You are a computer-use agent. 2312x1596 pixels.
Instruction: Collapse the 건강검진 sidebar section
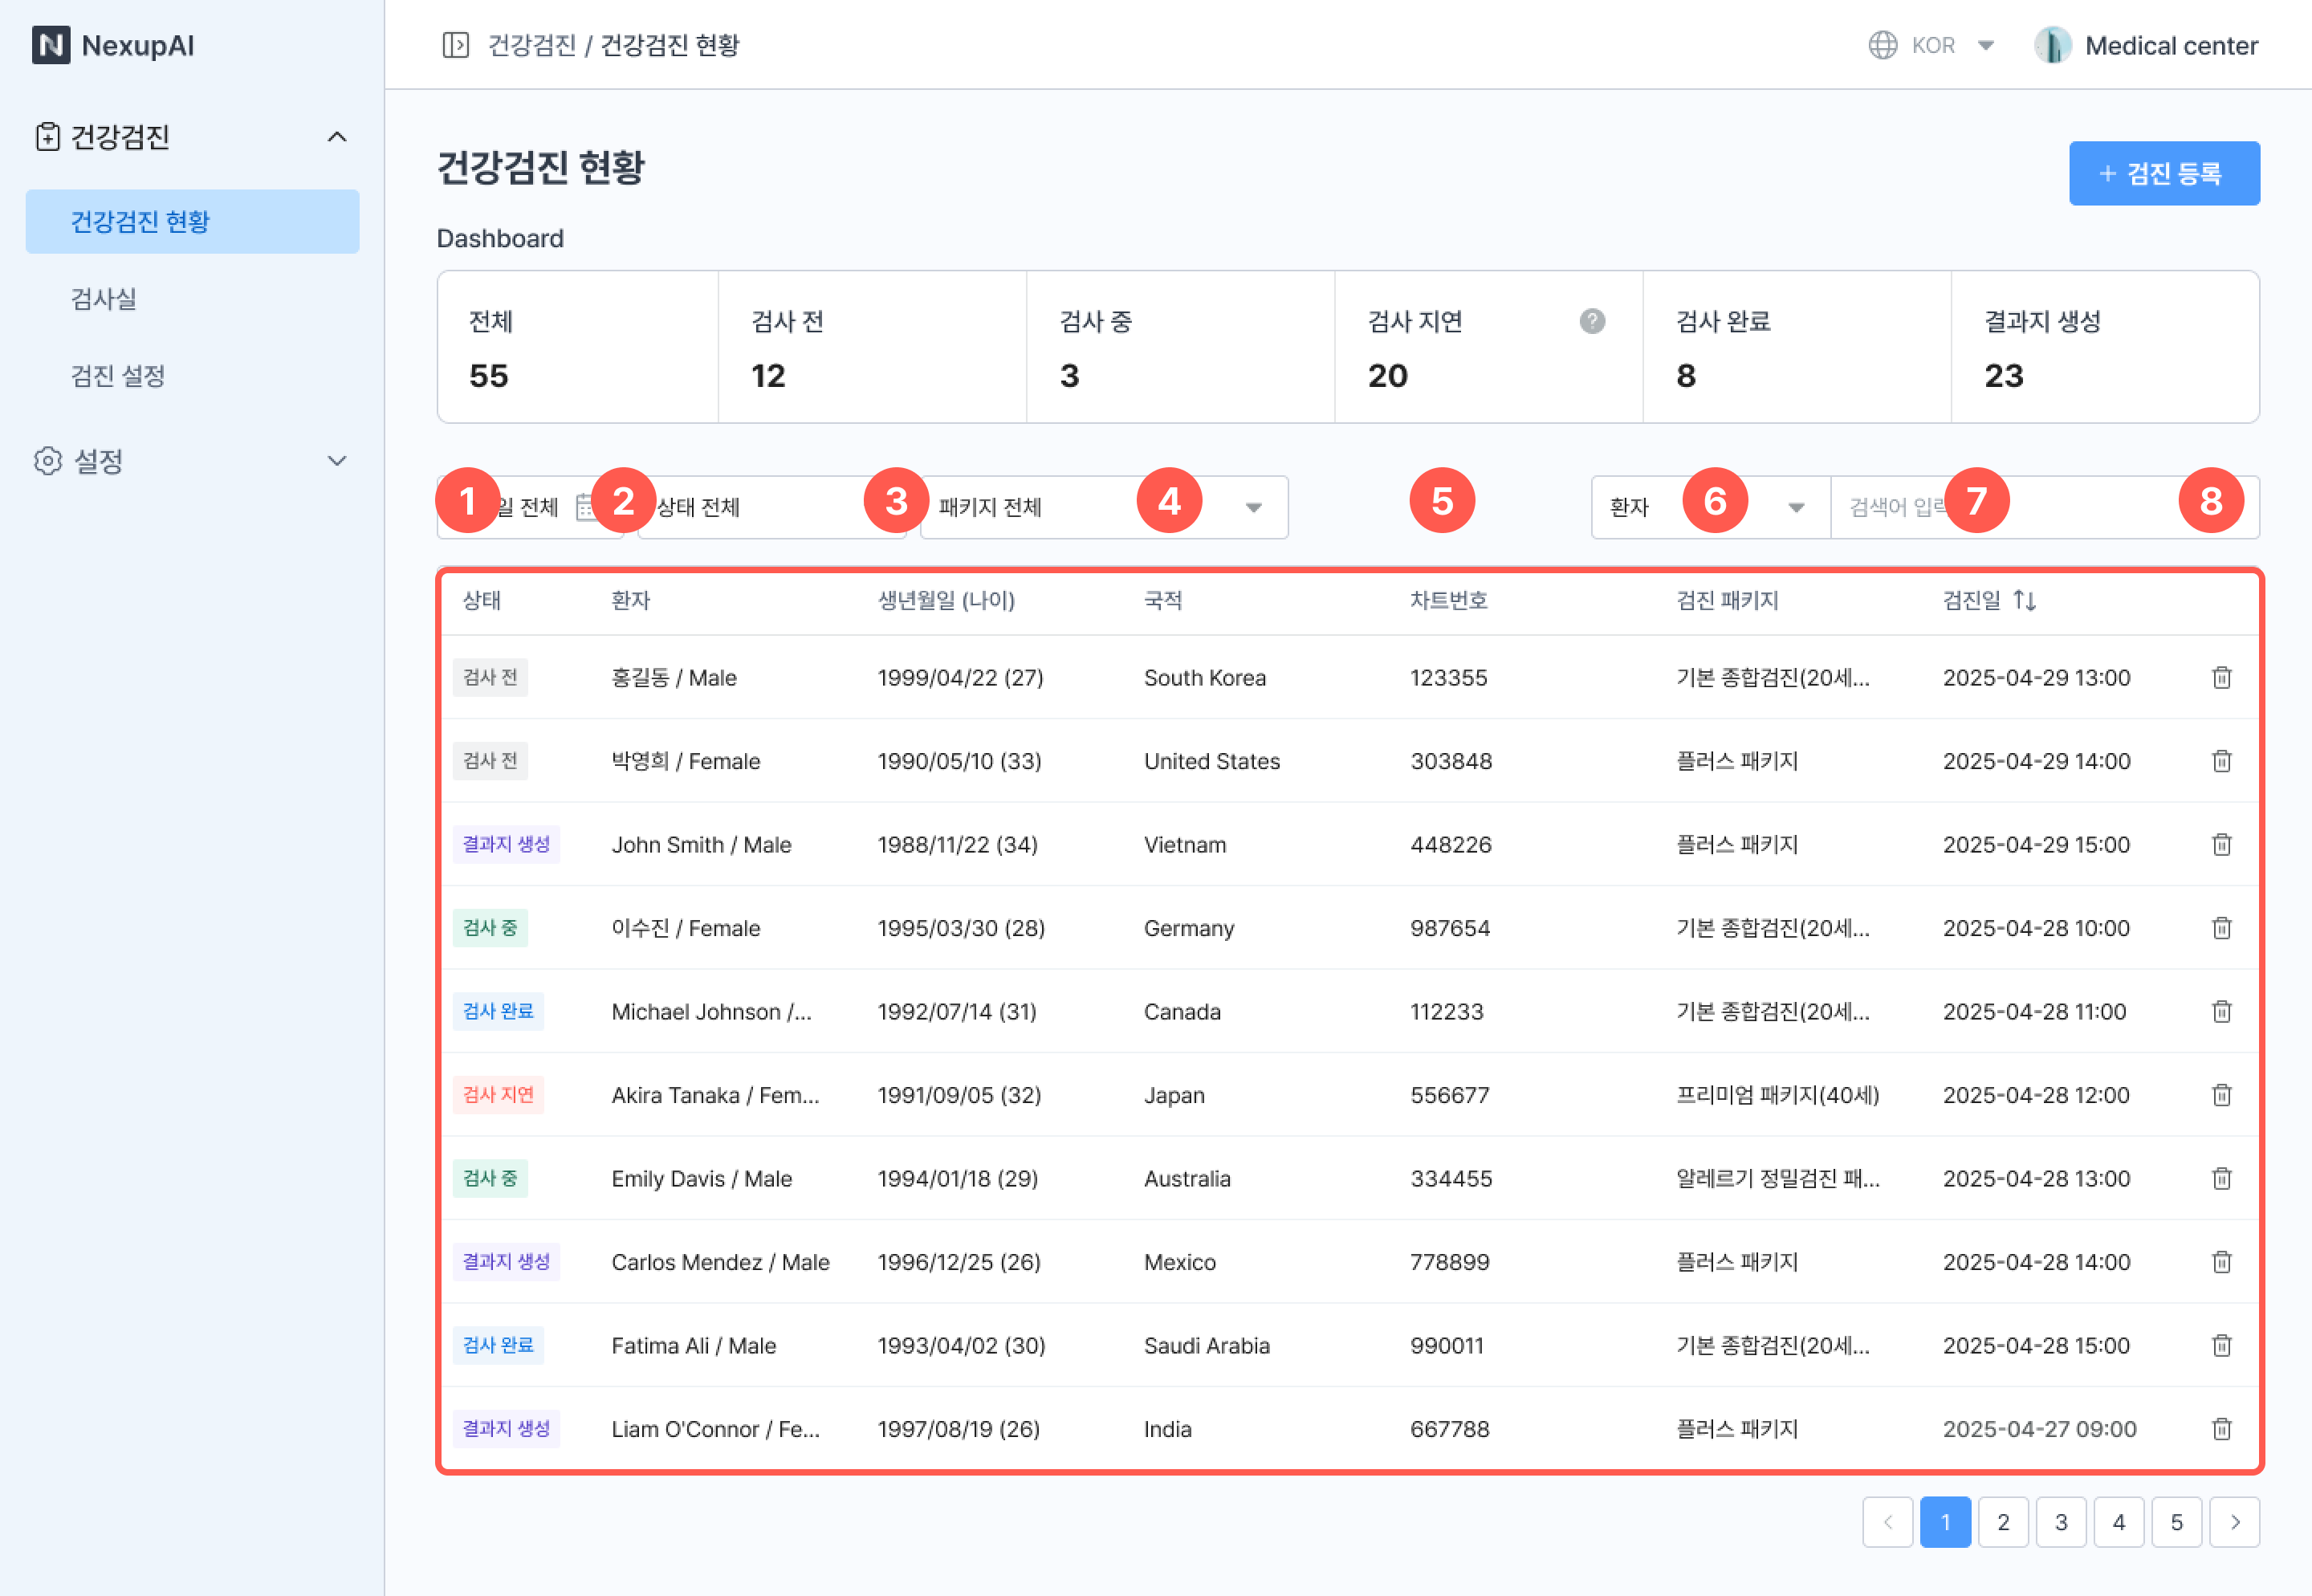click(337, 137)
